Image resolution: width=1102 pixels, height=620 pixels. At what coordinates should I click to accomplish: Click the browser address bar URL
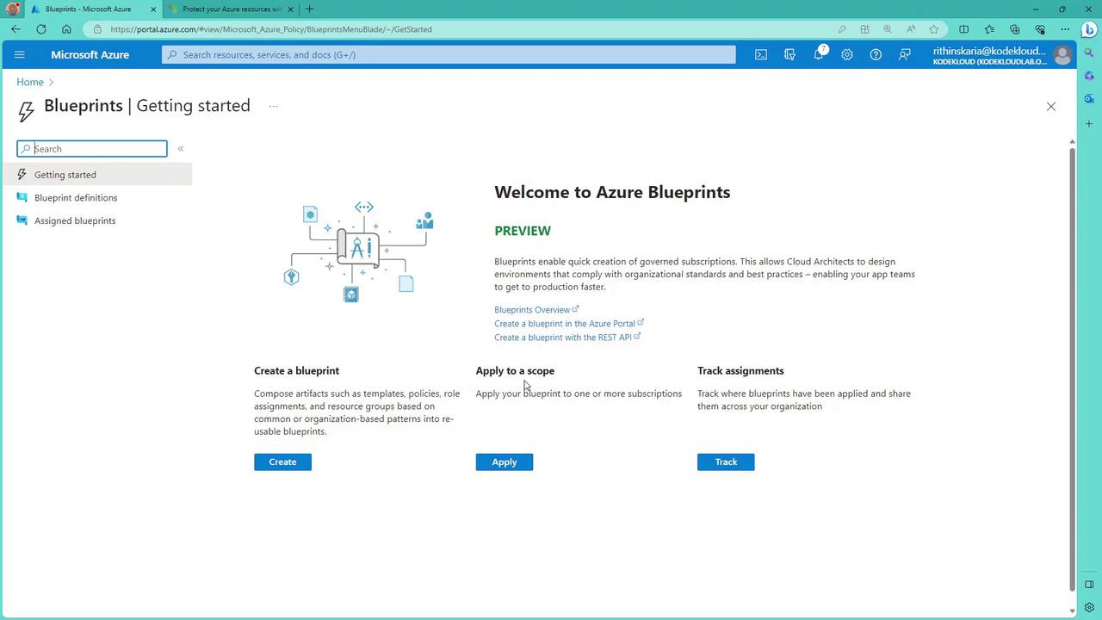click(x=271, y=29)
